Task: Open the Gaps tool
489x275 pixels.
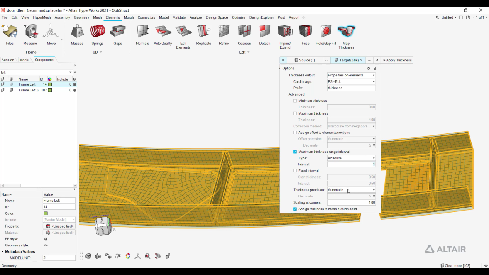Action: [118, 35]
